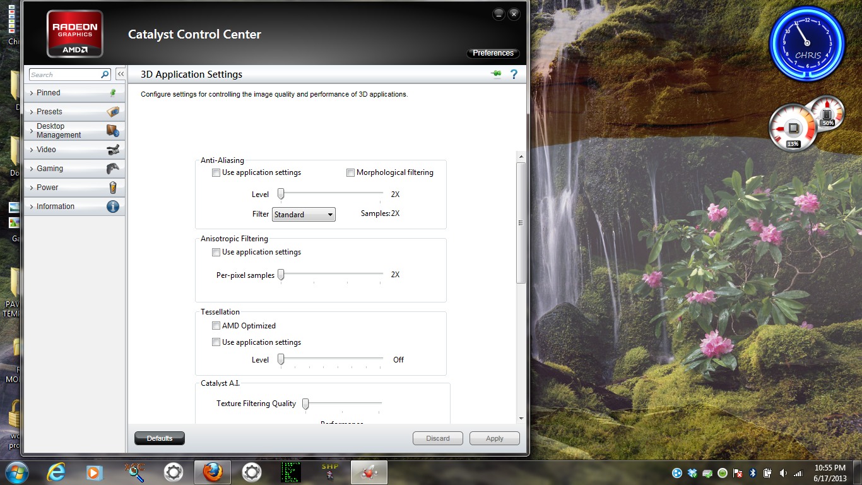
Task: Expand Desktop Management using its chevron
Action: 32,131
